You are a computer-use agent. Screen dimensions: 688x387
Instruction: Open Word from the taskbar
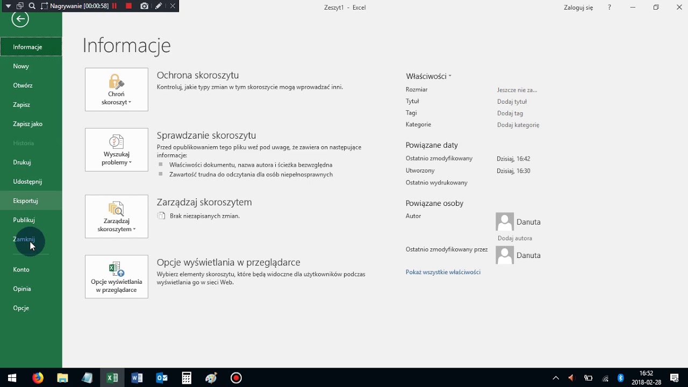(137, 378)
